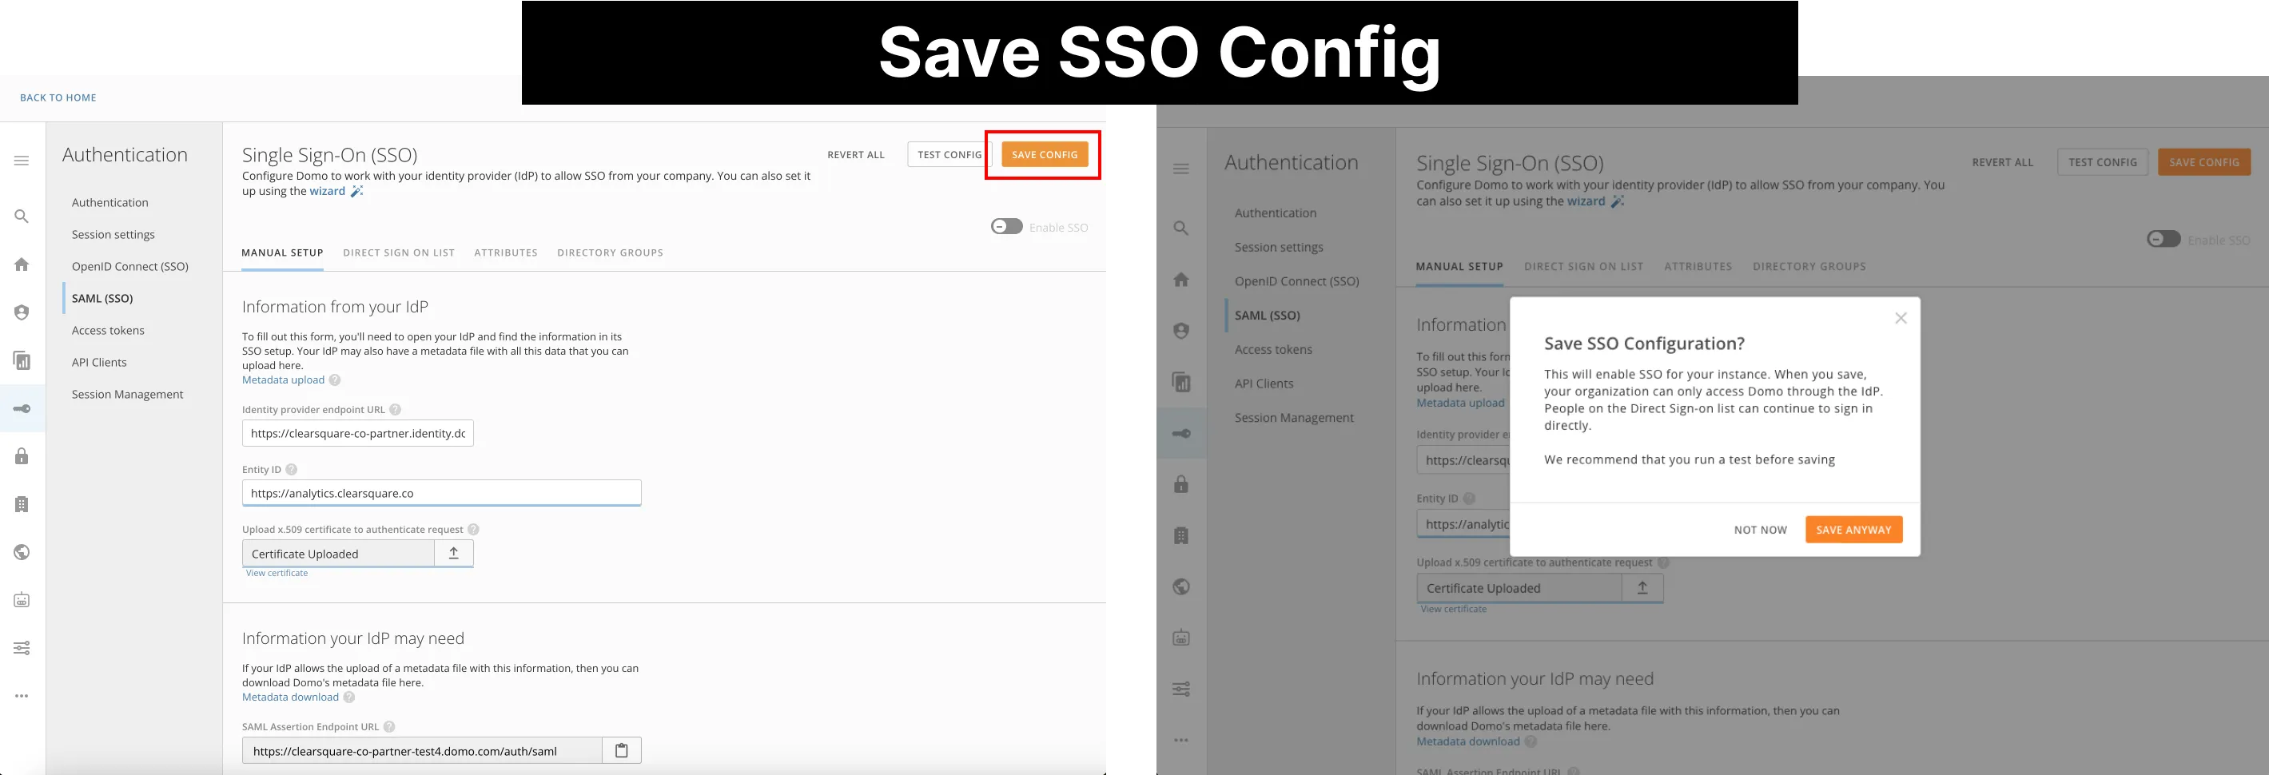Open Direct Sign On List tab left screenshot
2269x775 pixels.
399,252
